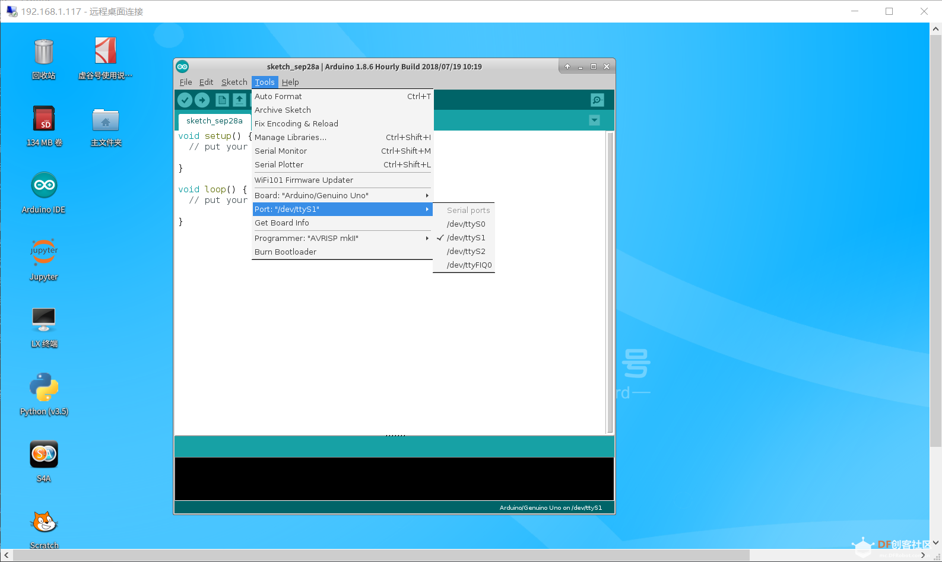This screenshot has width=942, height=562.
Task: Select the Jupyter desktop icon
Action: click(44, 253)
